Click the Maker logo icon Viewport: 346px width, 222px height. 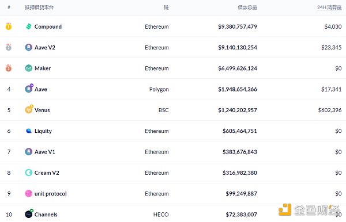click(x=29, y=68)
